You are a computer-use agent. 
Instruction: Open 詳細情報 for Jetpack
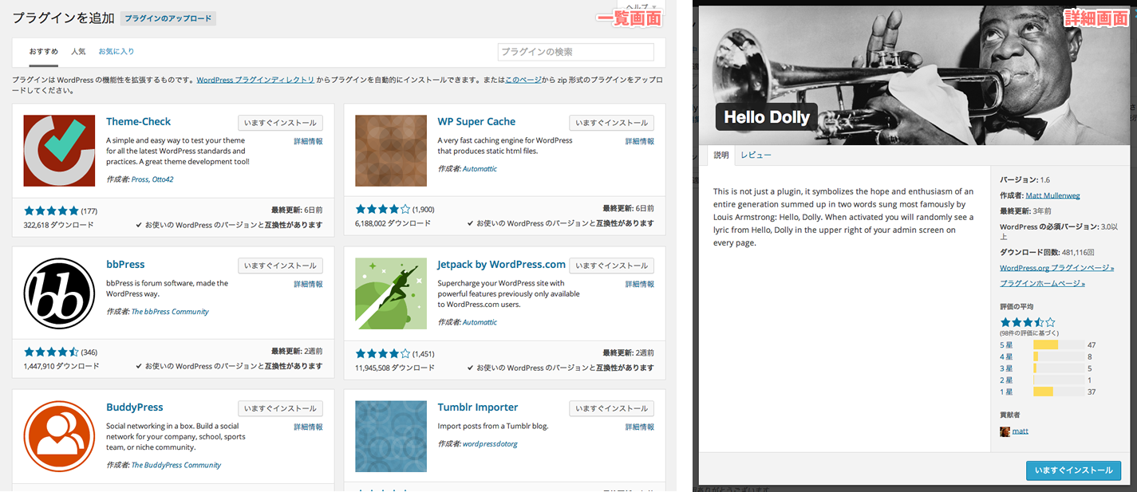pyautogui.click(x=640, y=284)
